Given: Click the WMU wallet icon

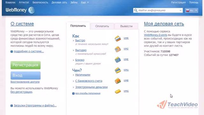Looking at the screenshot, I should coord(118,70).
